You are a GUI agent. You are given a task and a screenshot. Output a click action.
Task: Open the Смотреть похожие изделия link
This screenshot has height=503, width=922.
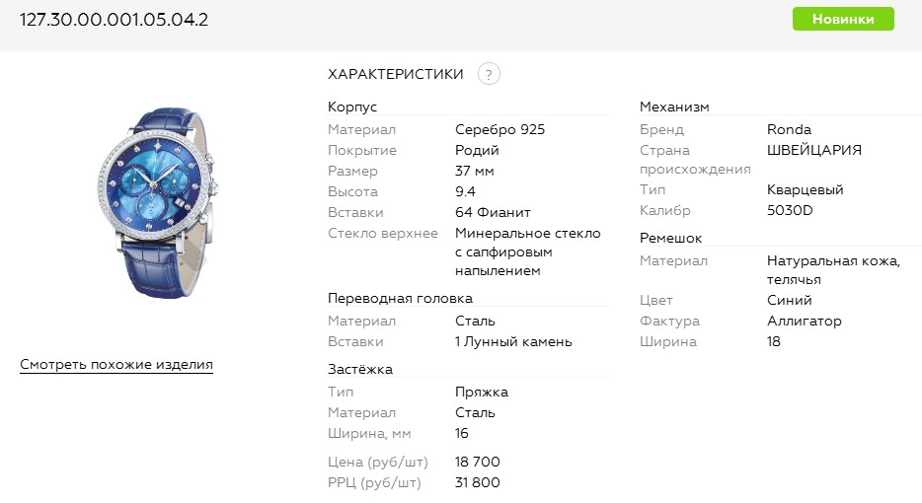pos(116,365)
